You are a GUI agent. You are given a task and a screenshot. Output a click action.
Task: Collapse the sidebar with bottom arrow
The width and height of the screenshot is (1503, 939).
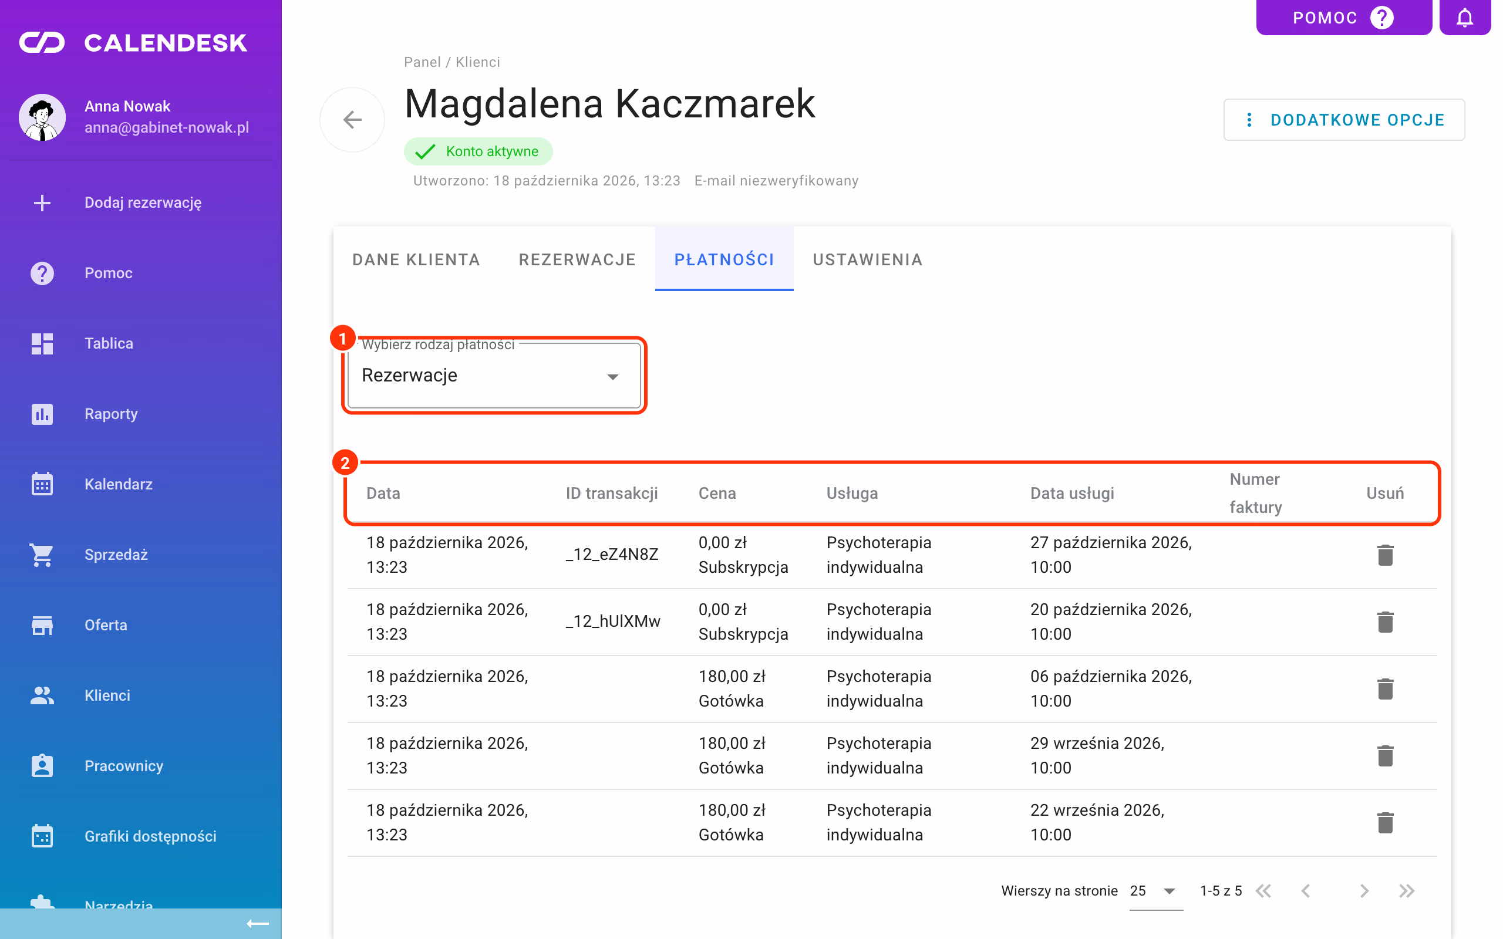pos(257,924)
